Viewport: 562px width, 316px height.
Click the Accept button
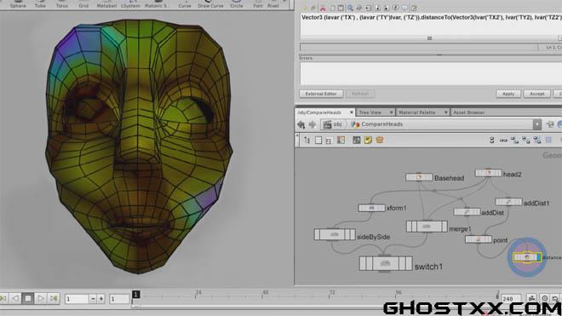click(537, 94)
